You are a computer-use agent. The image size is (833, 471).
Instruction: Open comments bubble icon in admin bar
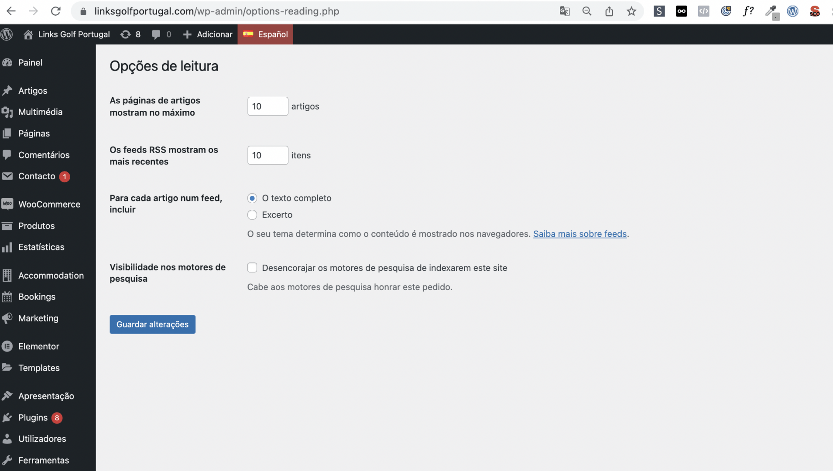pos(156,34)
